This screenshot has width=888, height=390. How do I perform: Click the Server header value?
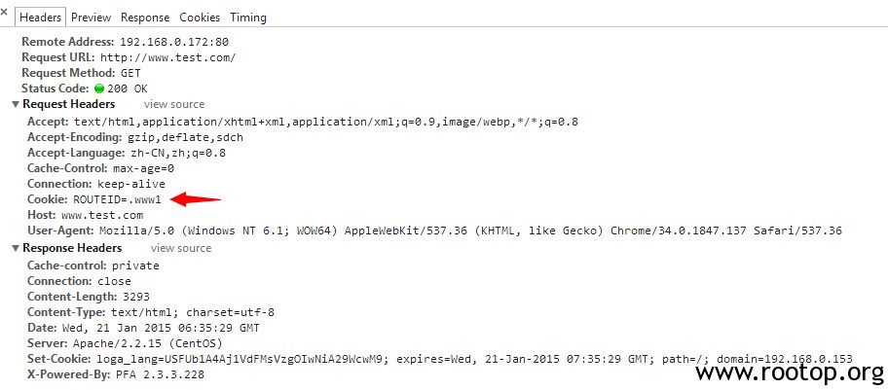[x=148, y=343]
